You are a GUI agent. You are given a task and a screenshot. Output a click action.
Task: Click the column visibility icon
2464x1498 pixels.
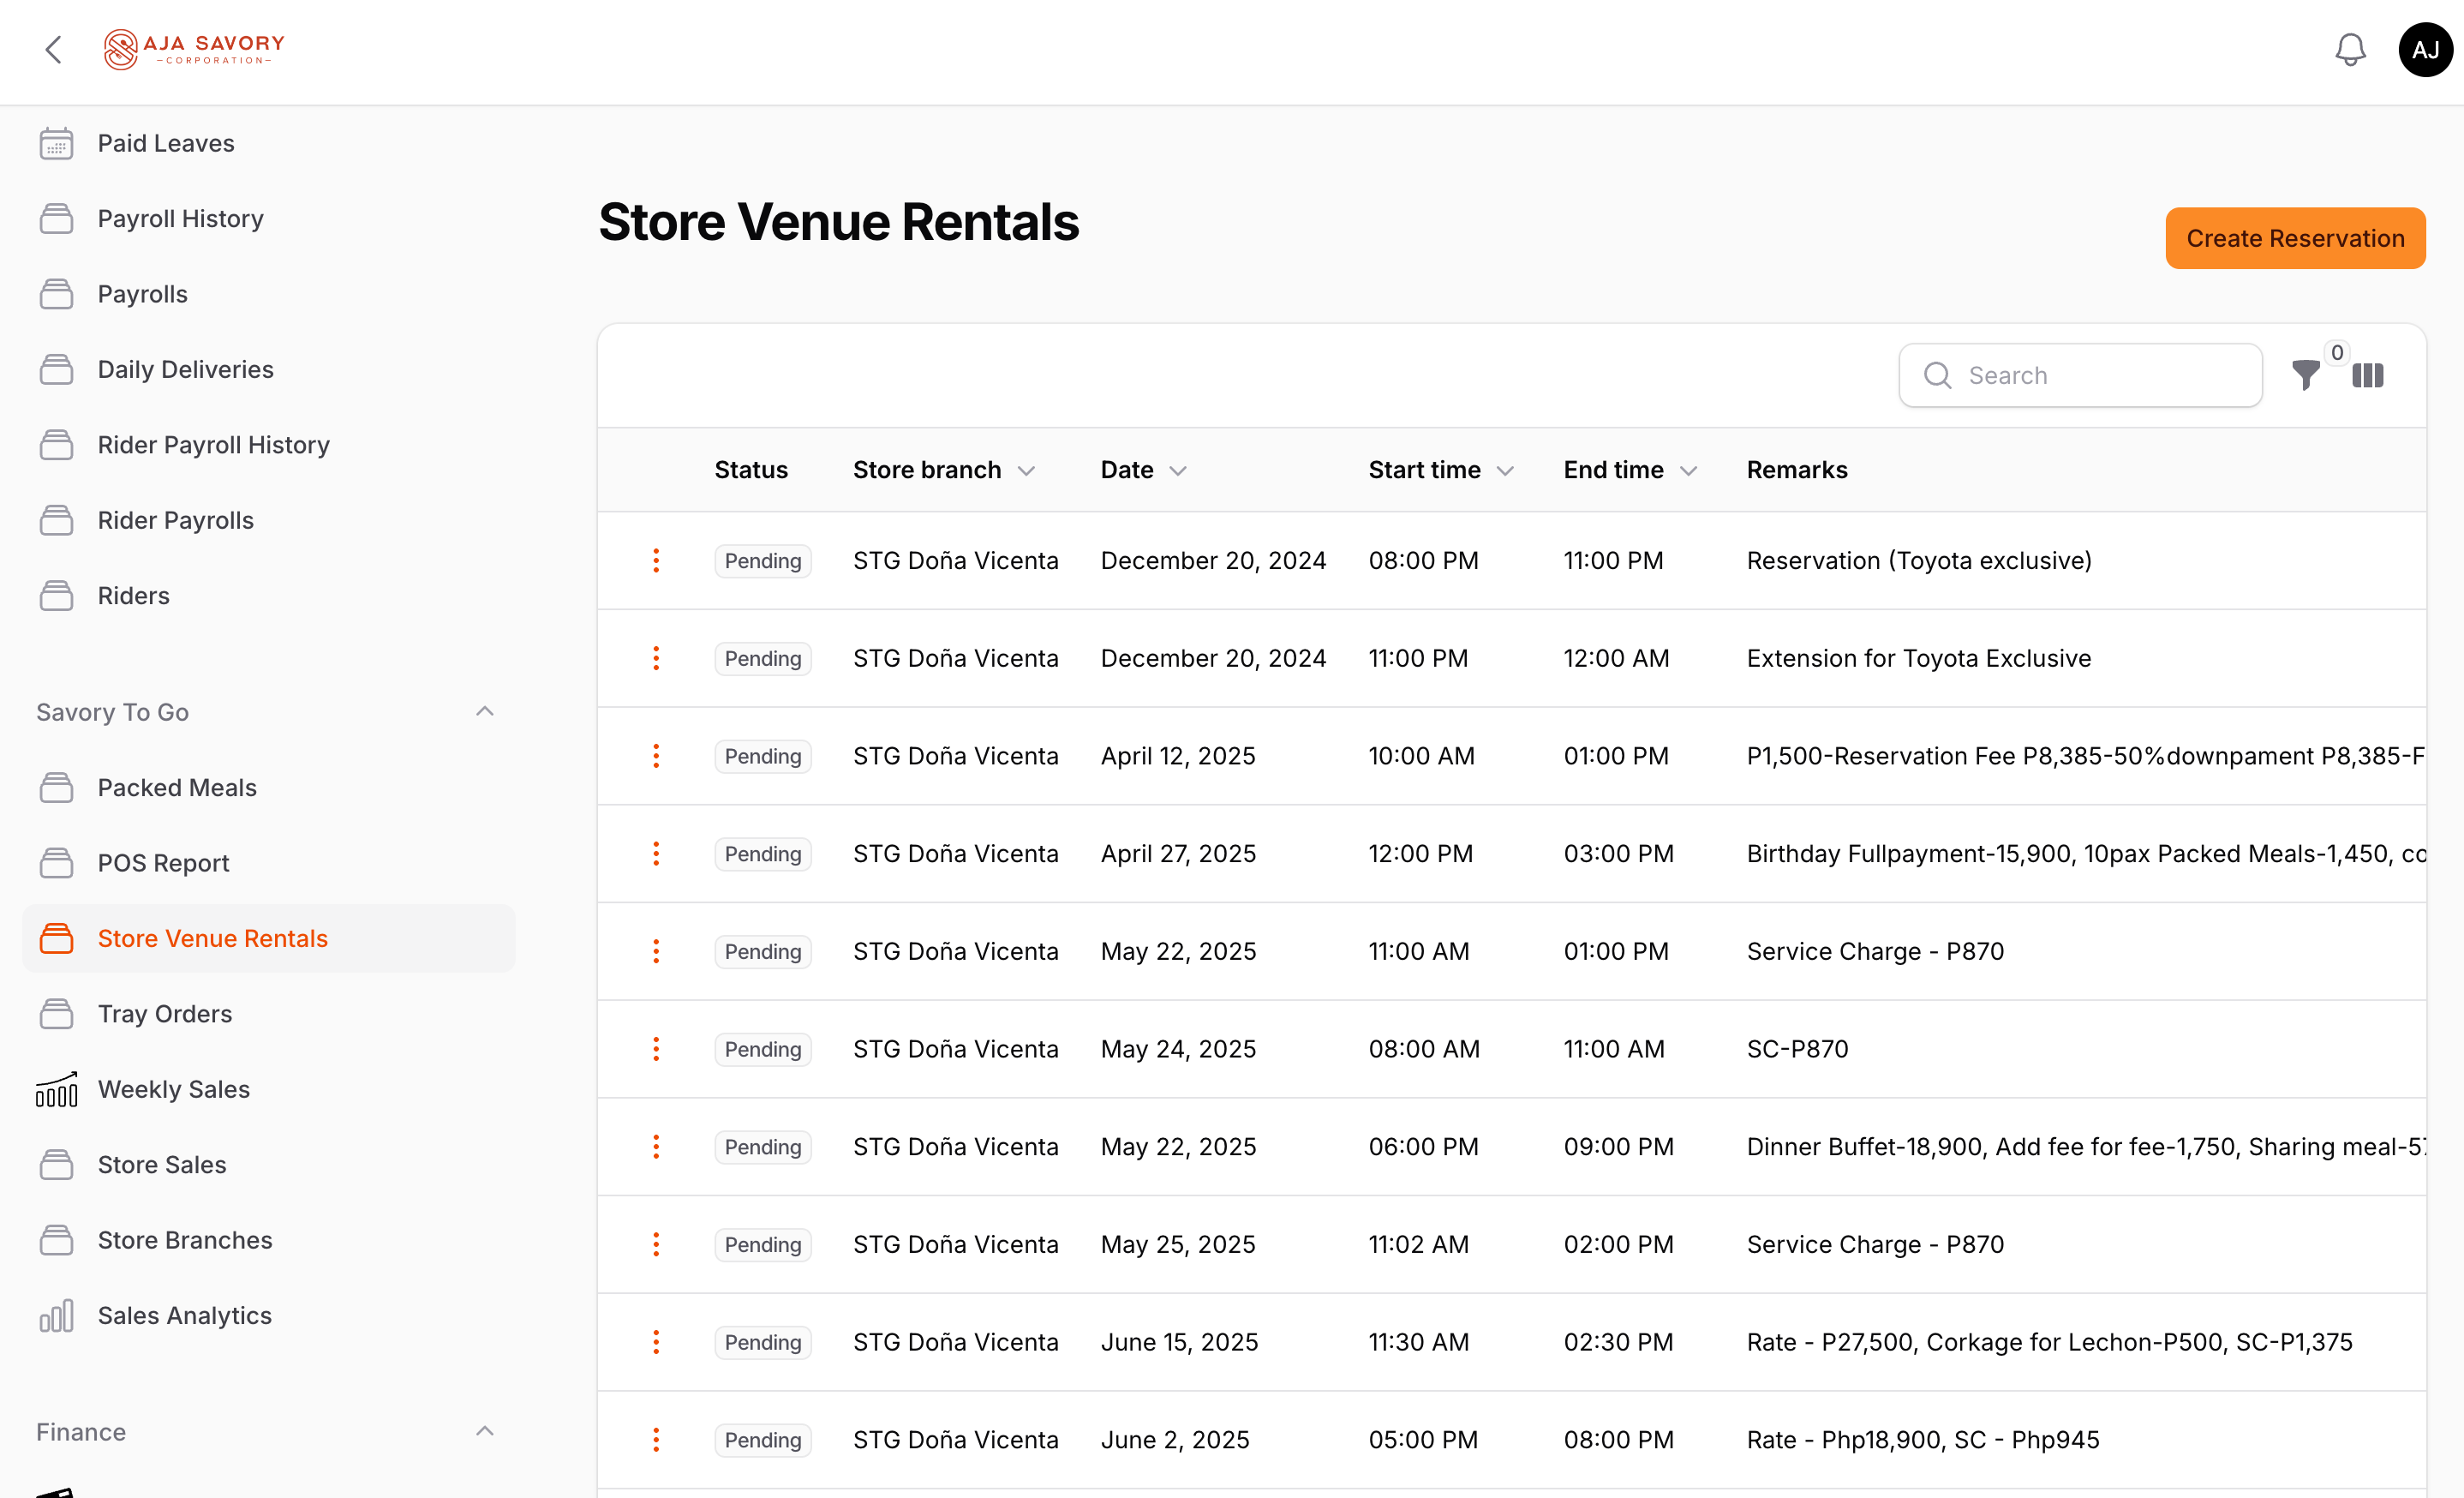[x=2368, y=375]
